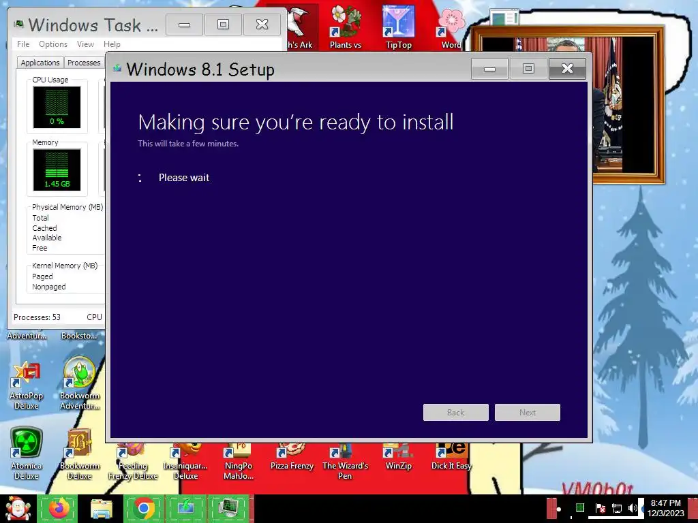Click the 'Cached' label in Task Manager
The image size is (698, 523).
(44, 227)
